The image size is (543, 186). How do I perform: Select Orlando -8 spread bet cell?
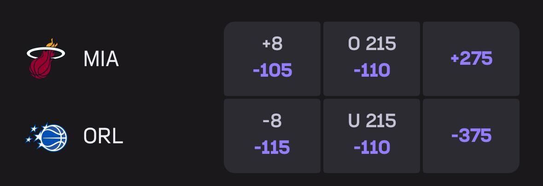tap(272, 136)
